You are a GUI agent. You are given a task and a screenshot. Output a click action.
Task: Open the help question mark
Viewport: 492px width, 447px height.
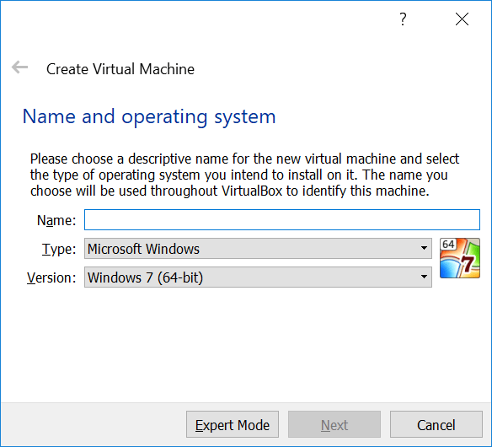(403, 19)
